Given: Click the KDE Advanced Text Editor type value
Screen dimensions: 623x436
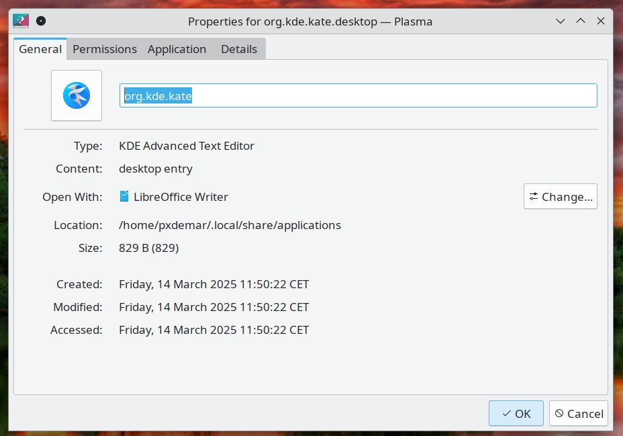Looking at the screenshot, I should (x=187, y=146).
